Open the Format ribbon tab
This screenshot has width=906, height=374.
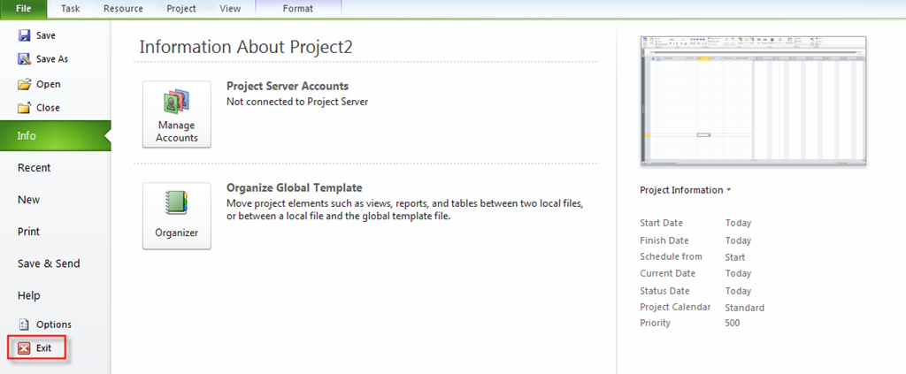pyautogui.click(x=297, y=8)
